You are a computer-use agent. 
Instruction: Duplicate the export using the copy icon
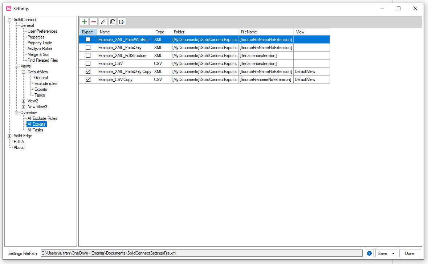point(113,22)
